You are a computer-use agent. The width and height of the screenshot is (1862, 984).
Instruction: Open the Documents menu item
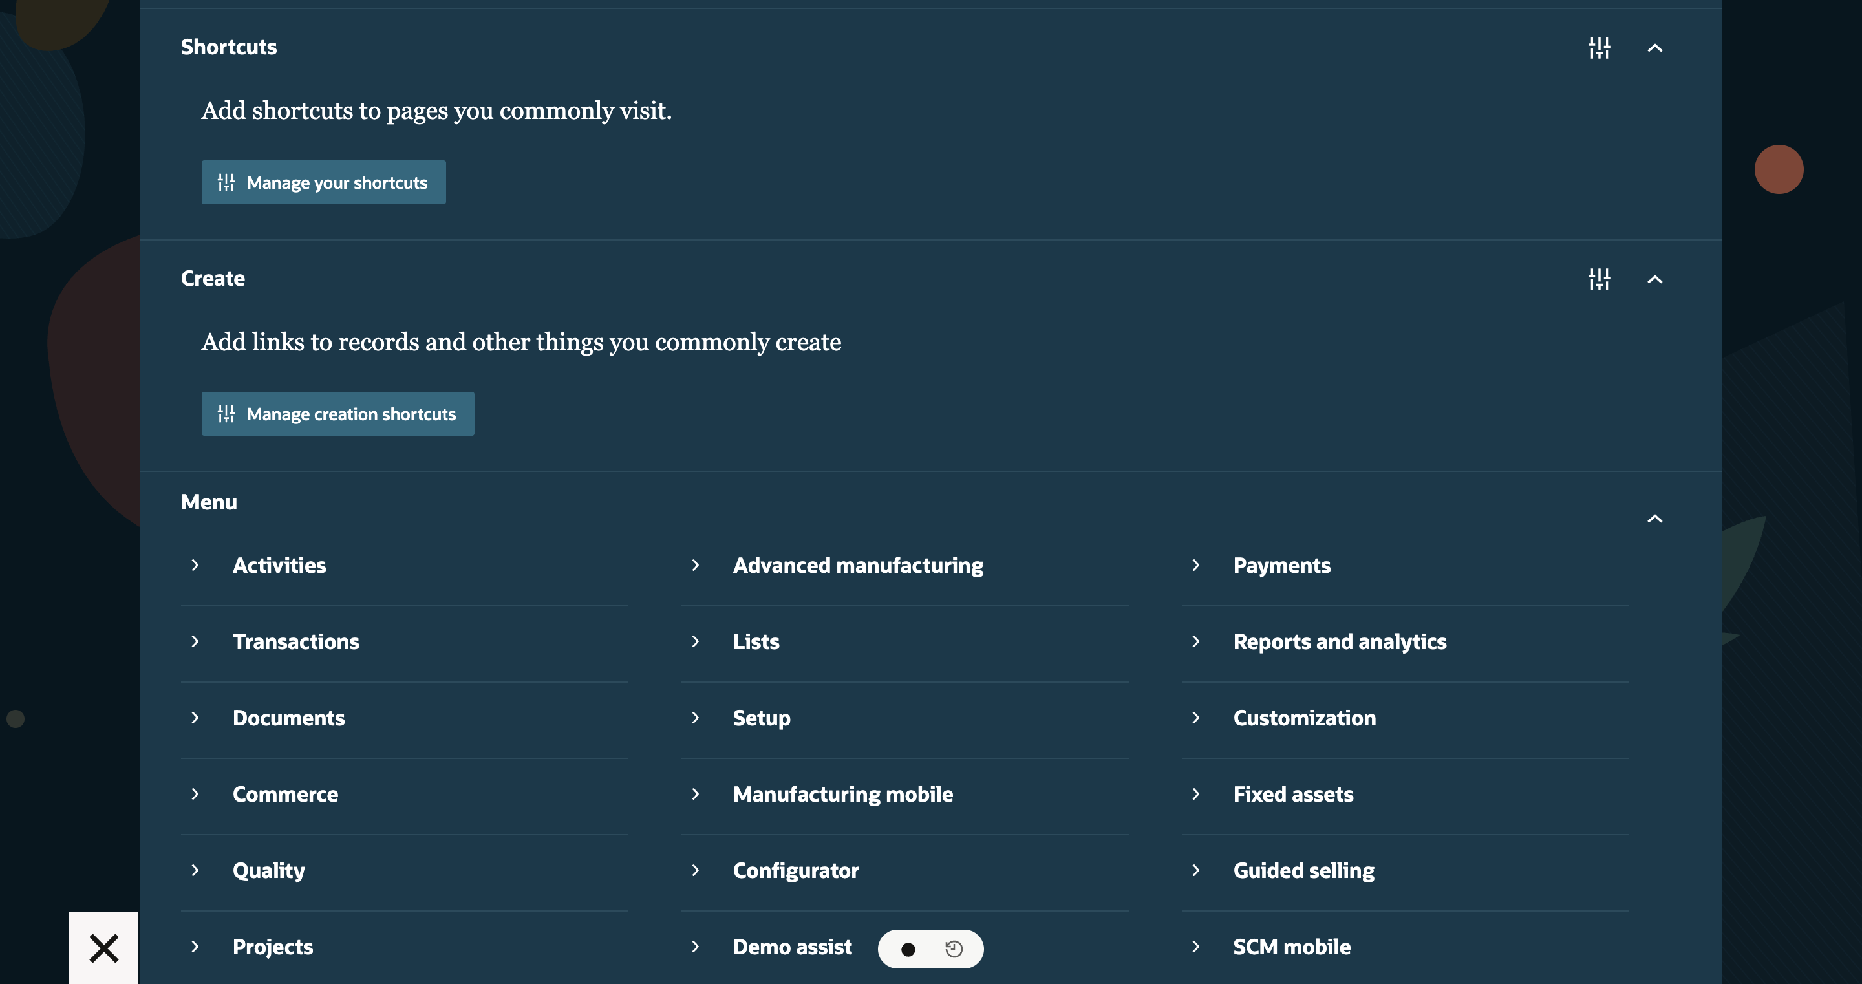click(288, 718)
